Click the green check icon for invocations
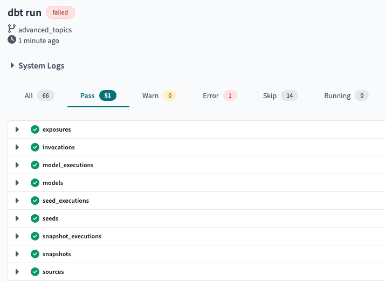 pos(35,147)
